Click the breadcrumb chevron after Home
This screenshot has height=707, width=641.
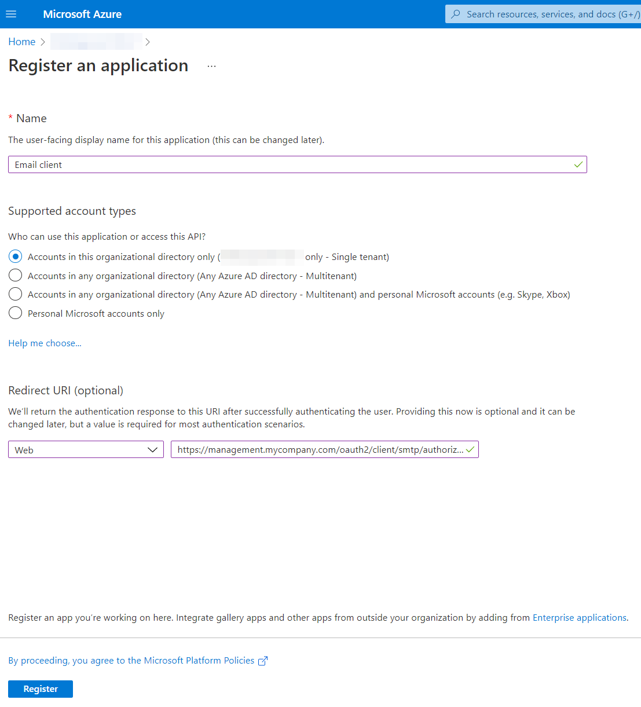(x=43, y=42)
